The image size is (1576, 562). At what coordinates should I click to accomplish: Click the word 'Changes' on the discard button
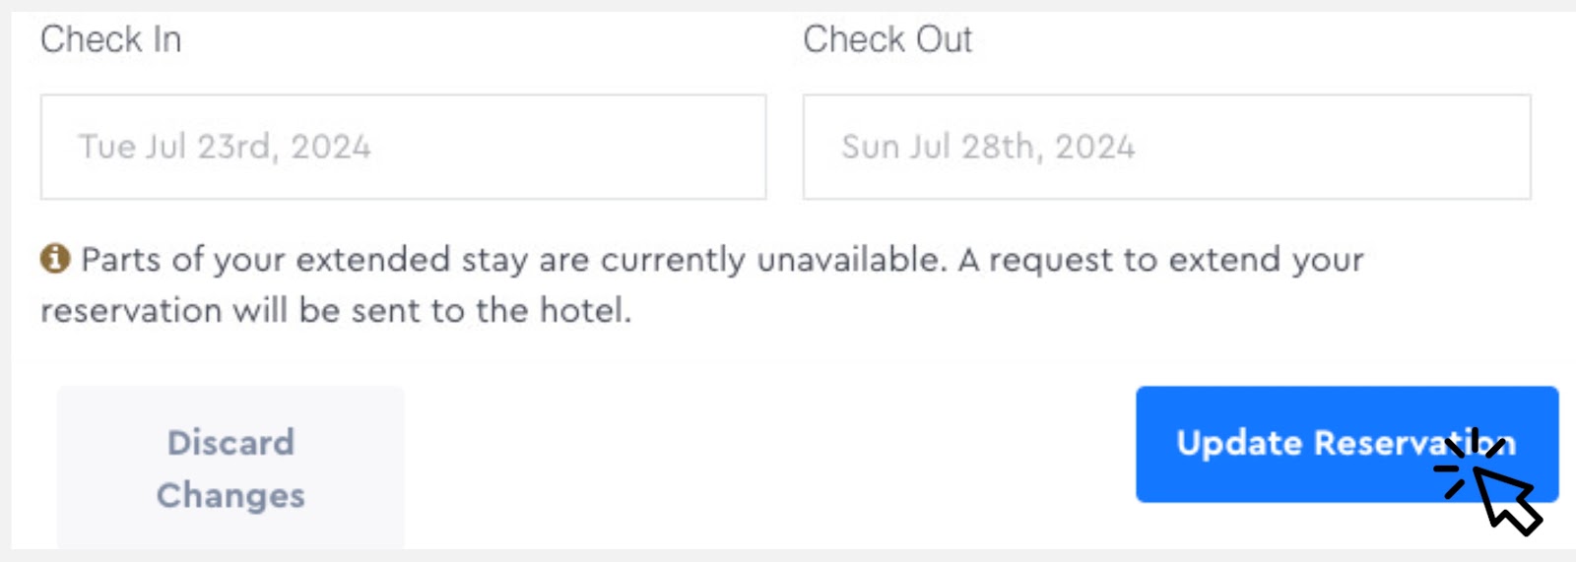point(230,495)
